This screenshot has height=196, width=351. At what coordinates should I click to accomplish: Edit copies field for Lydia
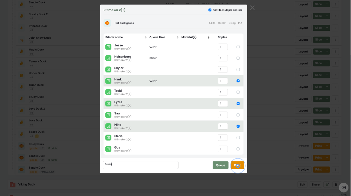click(x=223, y=104)
